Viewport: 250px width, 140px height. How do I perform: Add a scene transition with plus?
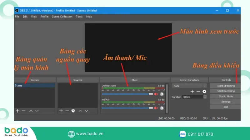coord(192,91)
